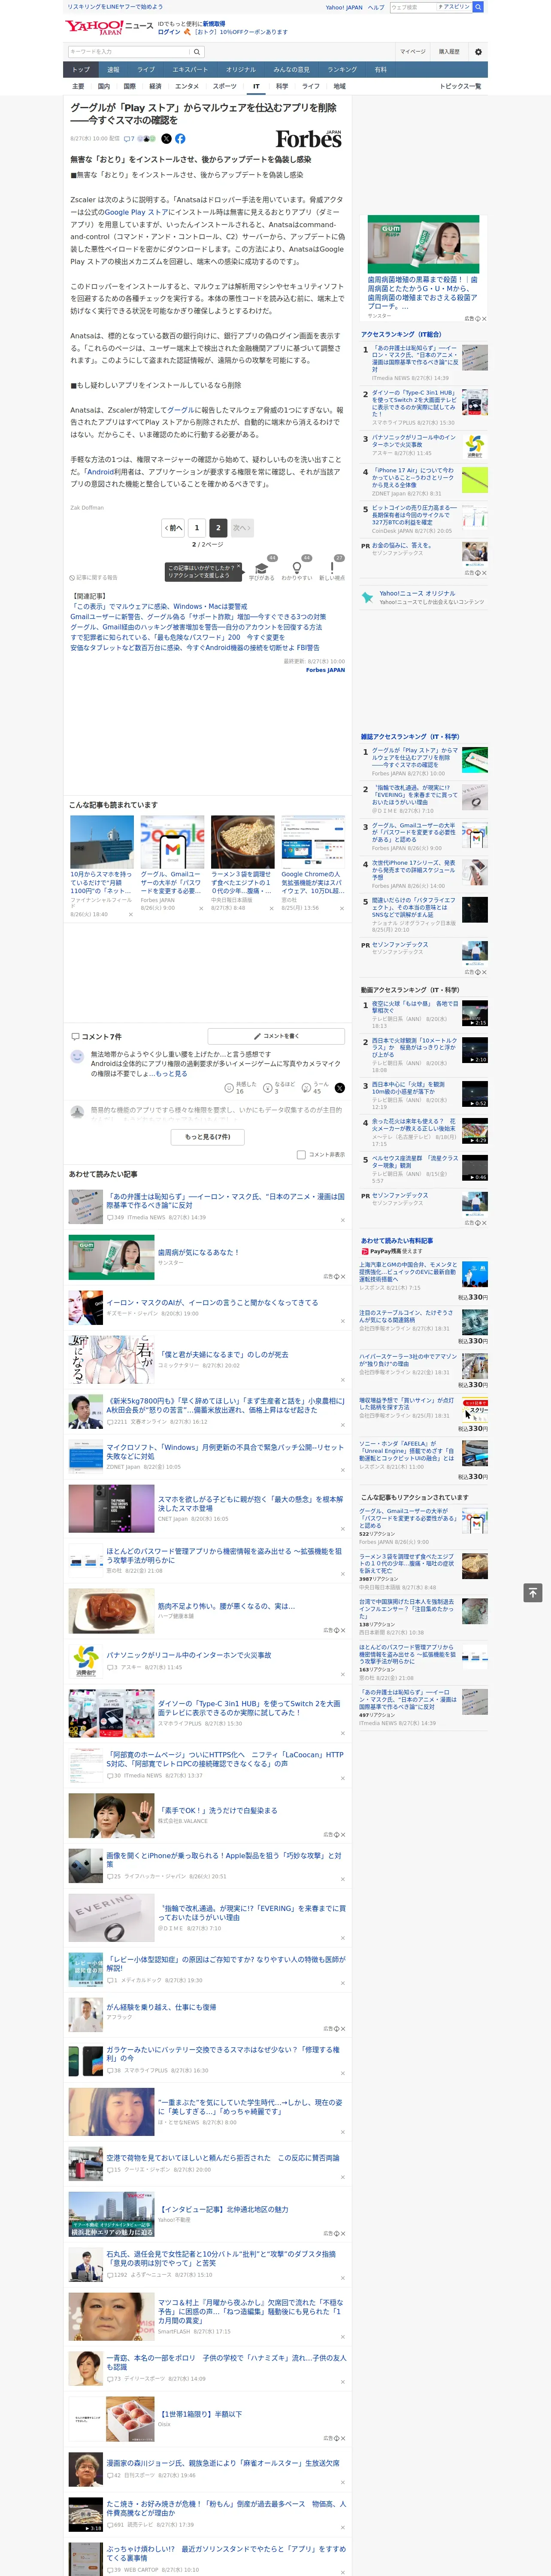Expand comments with もっと見る(7件) button

[x=207, y=1136]
